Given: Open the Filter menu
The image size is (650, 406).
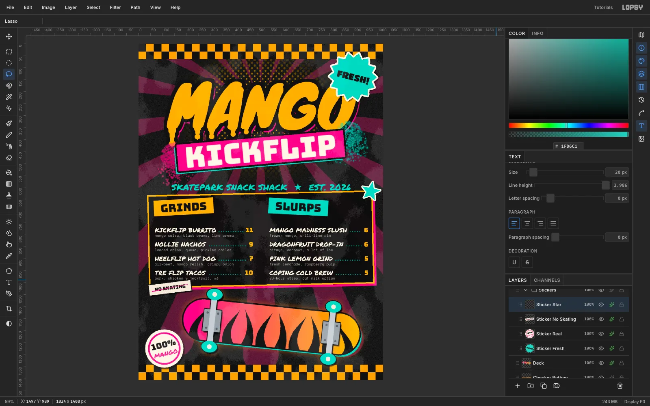Looking at the screenshot, I should [115, 7].
